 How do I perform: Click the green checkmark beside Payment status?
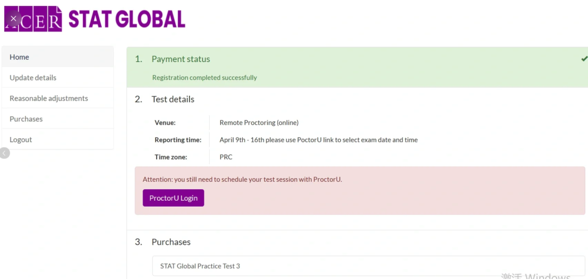click(584, 59)
